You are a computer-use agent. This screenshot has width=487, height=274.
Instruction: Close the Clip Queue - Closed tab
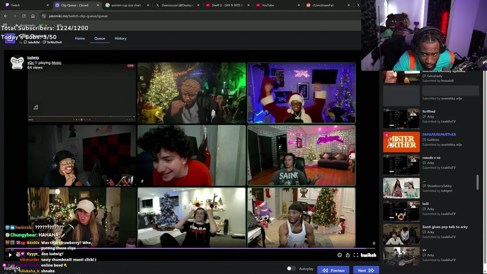pos(98,5)
